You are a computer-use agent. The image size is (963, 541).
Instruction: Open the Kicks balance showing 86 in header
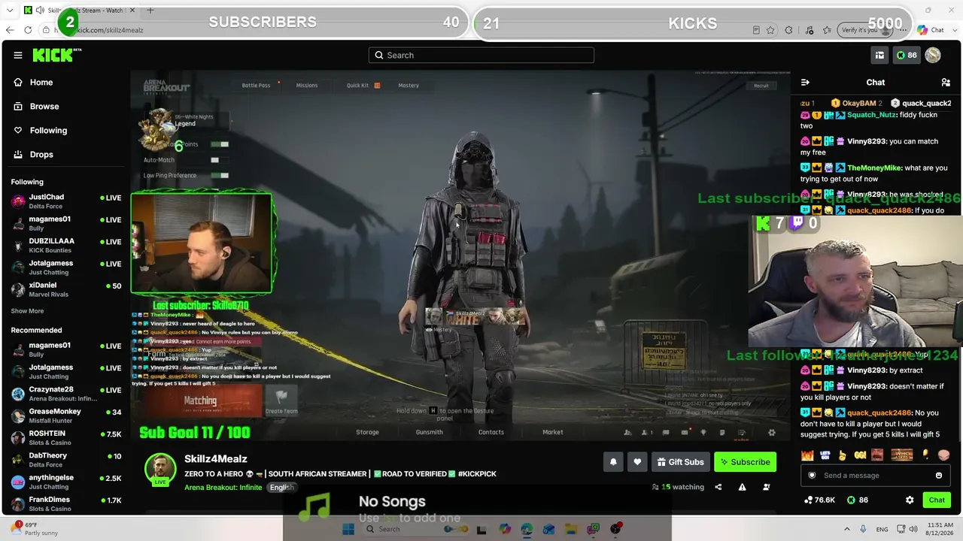[906, 55]
